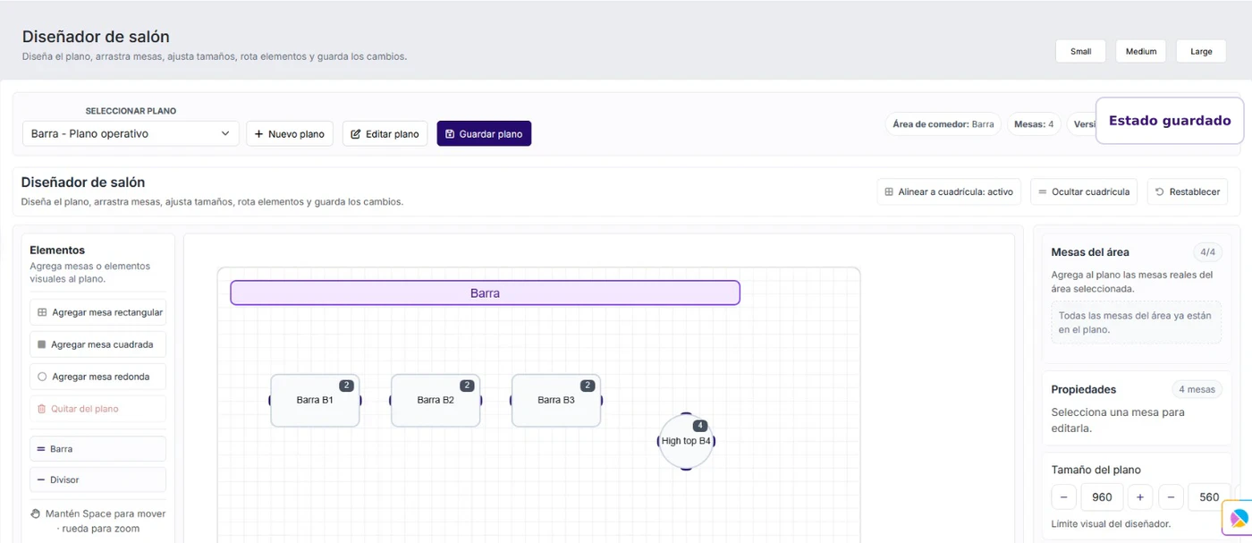This screenshot has height=543, width=1252.
Task: Reset layout with Restablecer
Action: [x=1188, y=191]
